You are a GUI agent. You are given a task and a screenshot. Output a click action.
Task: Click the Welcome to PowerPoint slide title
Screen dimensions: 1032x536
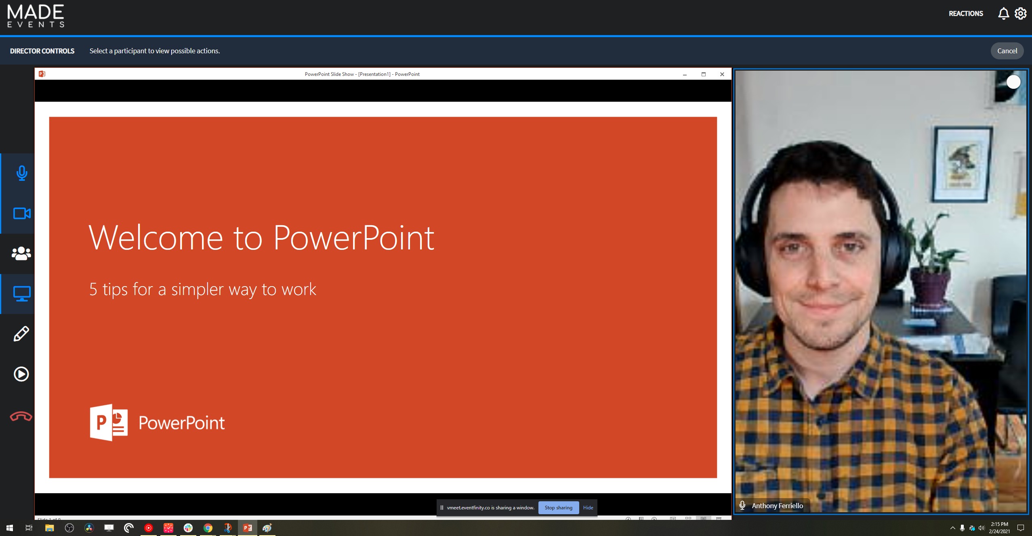click(261, 238)
